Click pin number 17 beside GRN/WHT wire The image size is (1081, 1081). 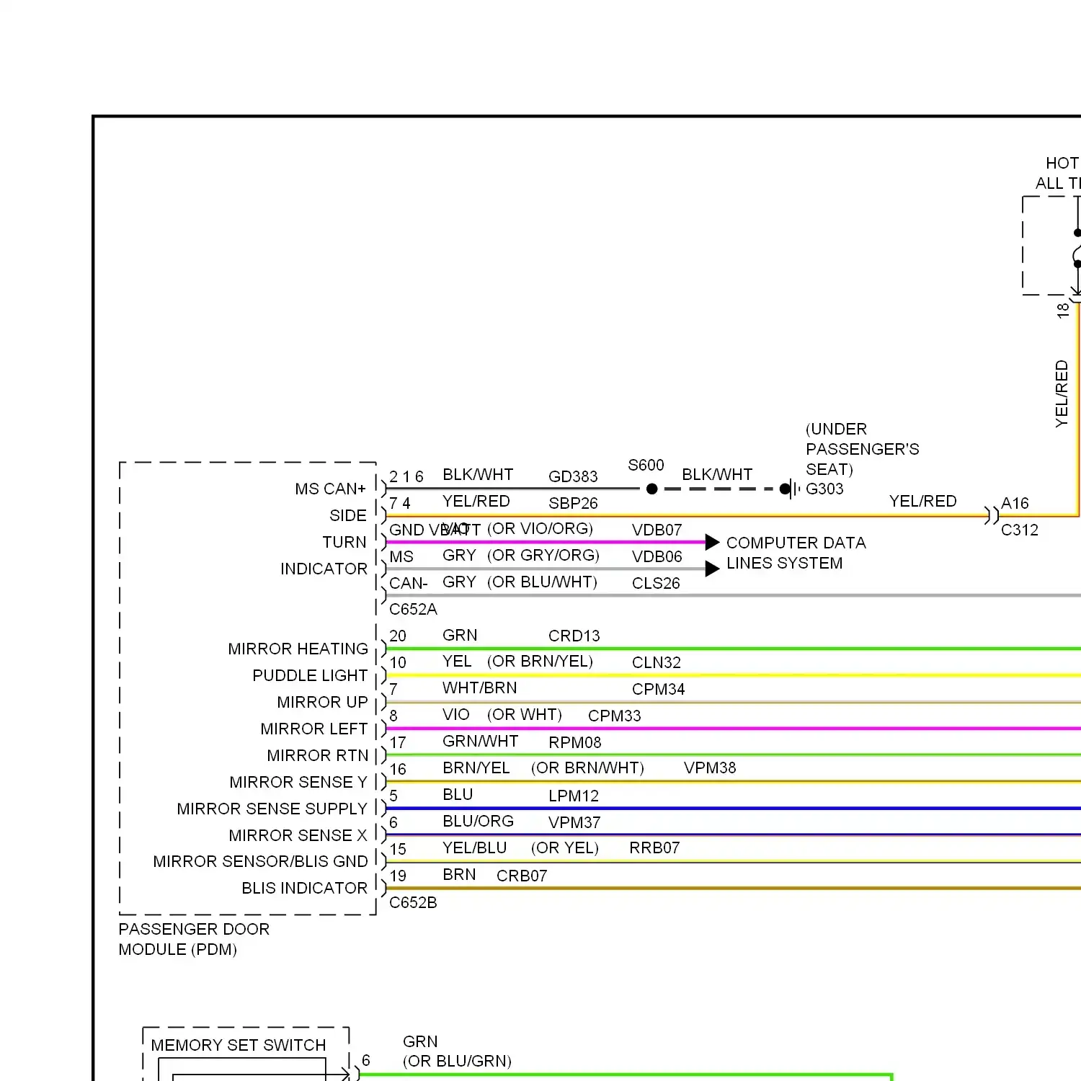398,742
